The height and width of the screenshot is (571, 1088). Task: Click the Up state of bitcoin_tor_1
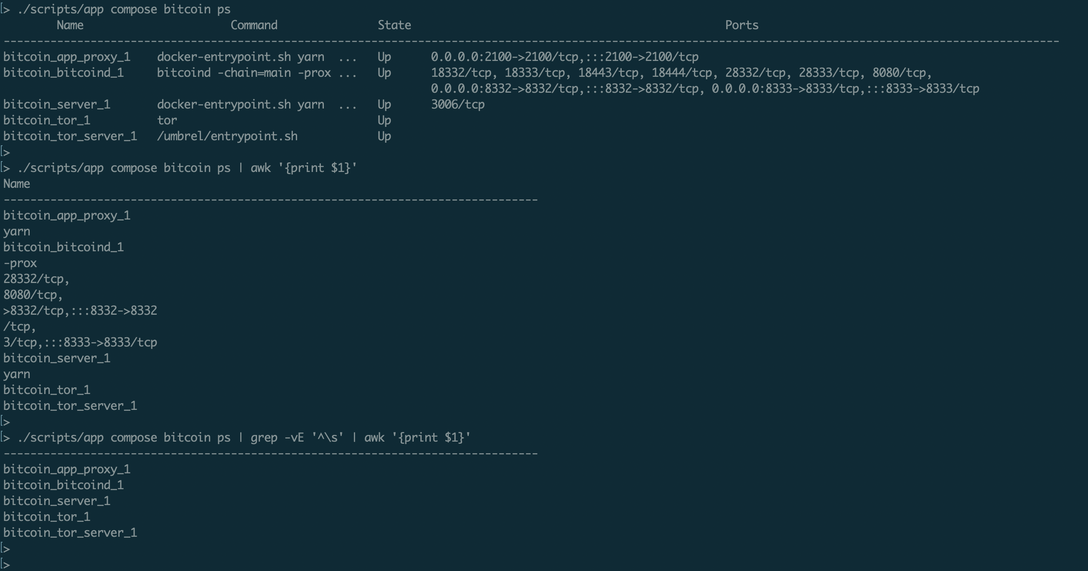click(384, 121)
